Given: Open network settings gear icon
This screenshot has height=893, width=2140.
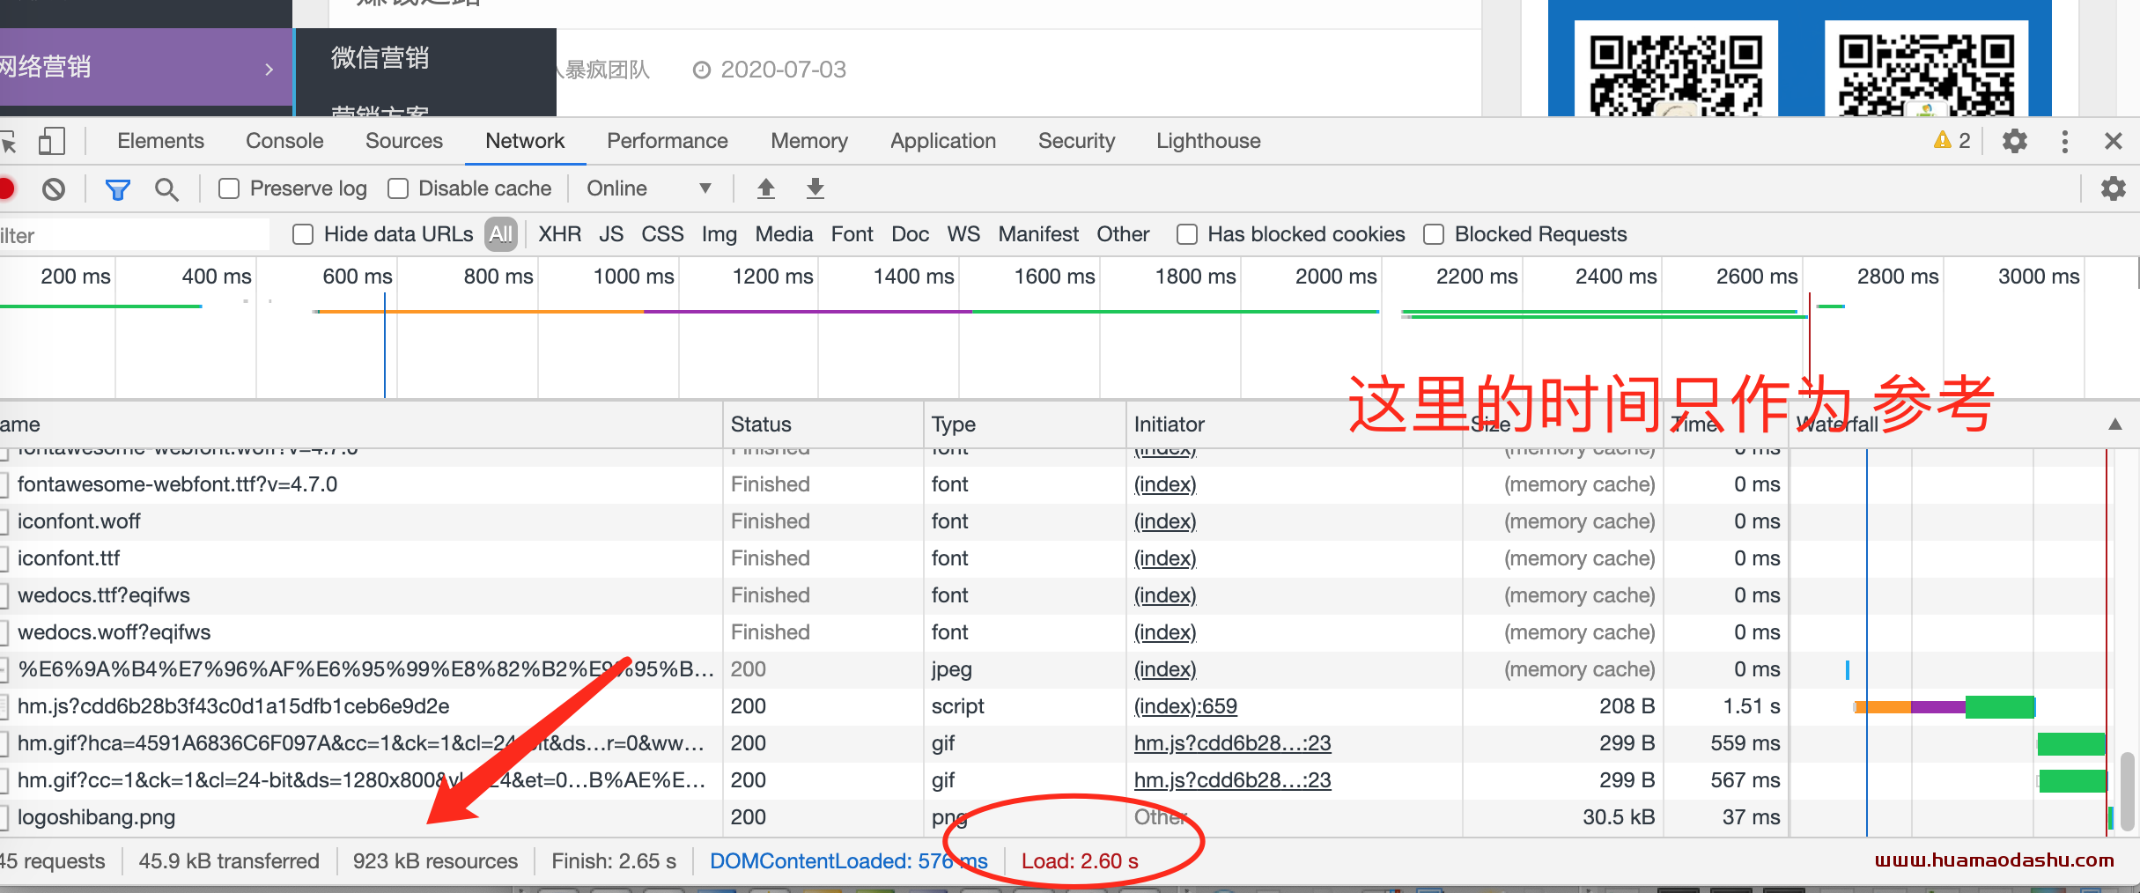Looking at the screenshot, I should [2113, 188].
